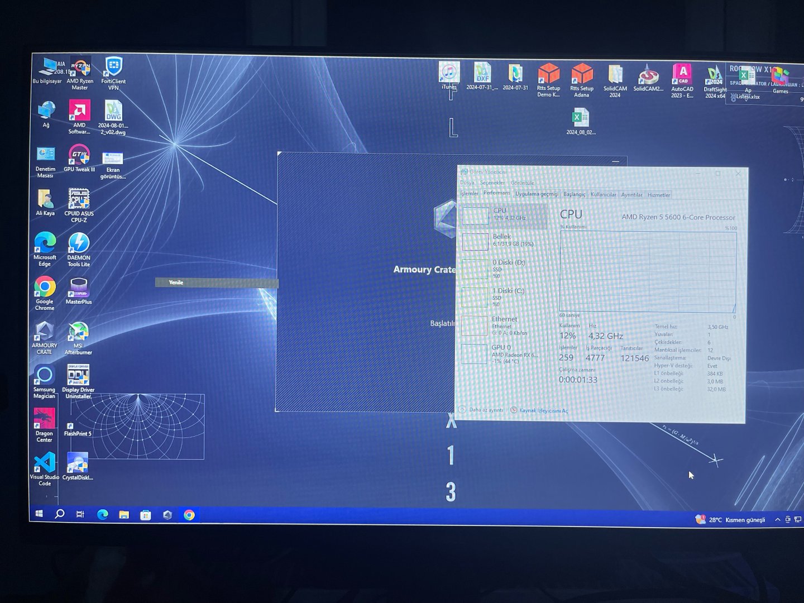Click the CPU usage graph
This screenshot has height=603, width=804.
[x=648, y=272]
